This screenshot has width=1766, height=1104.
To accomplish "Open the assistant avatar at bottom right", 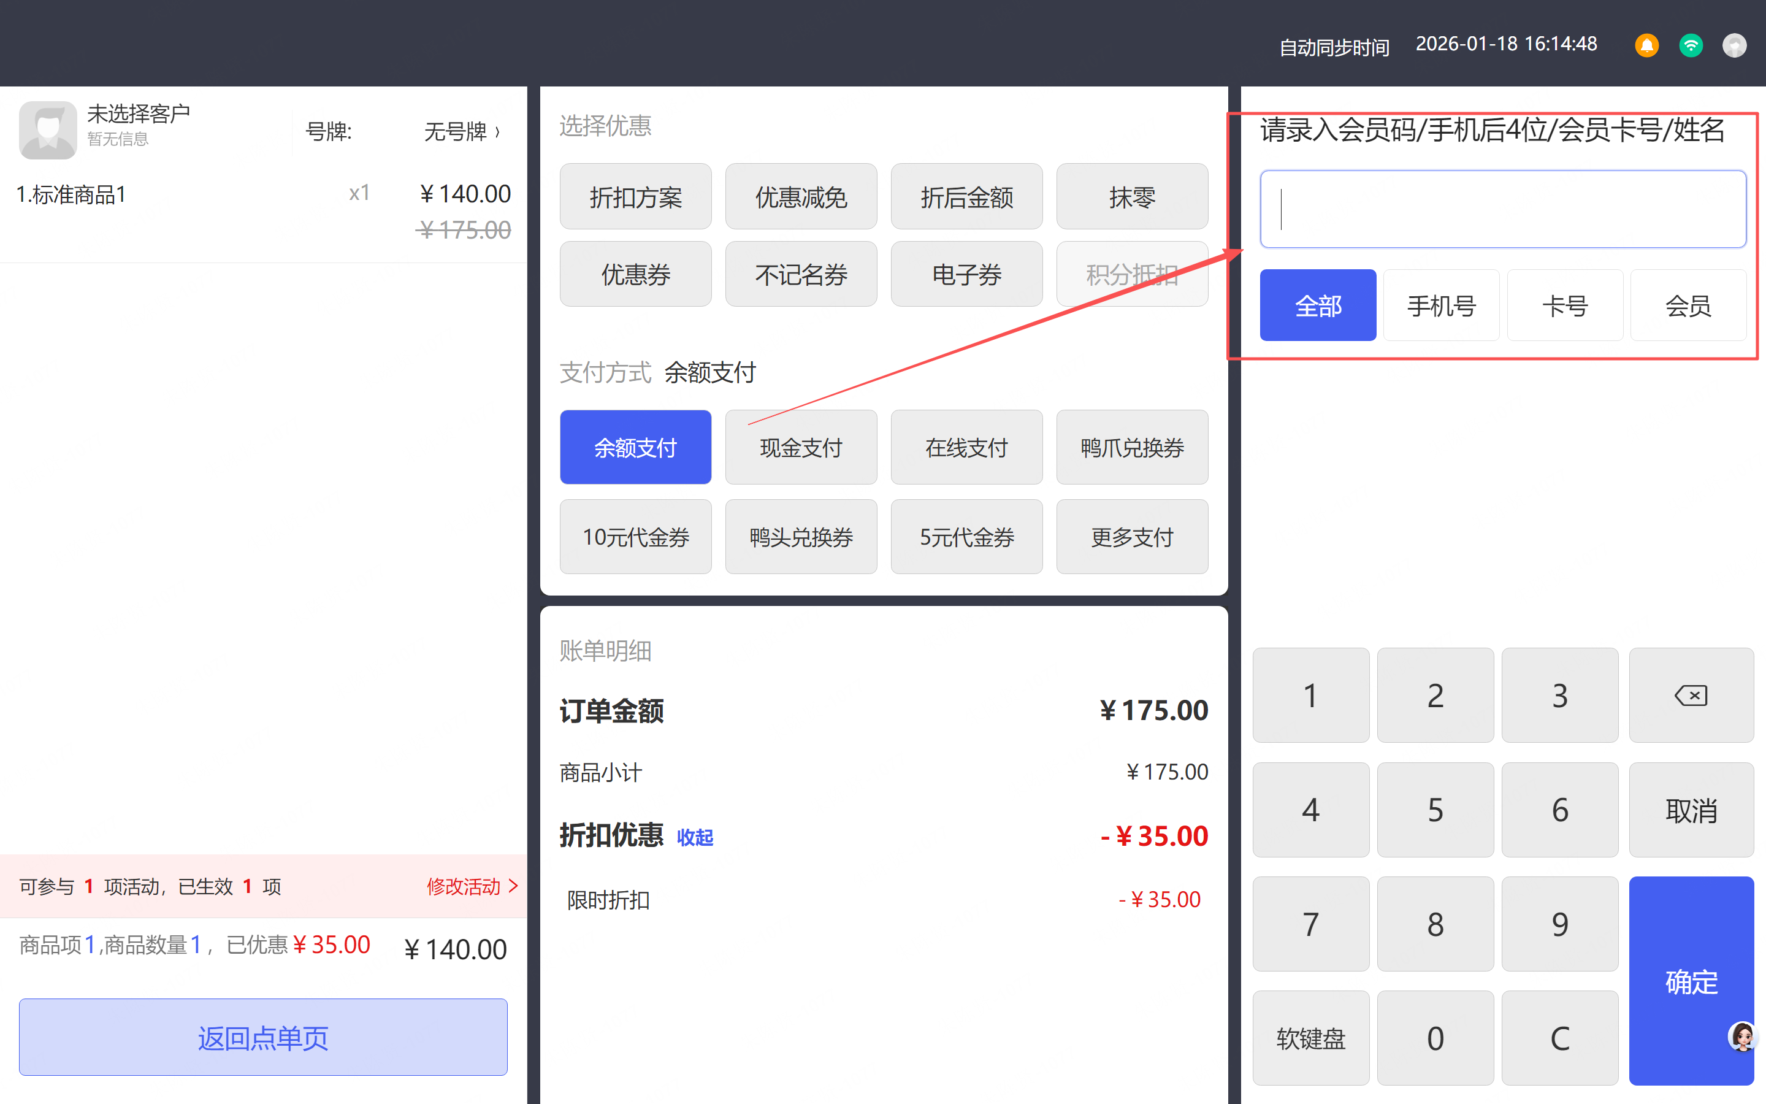I will pos(1742,1036).
